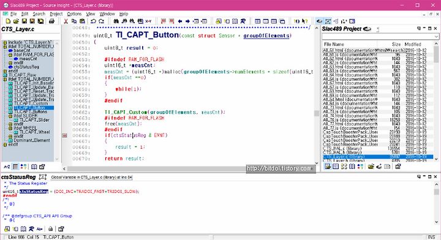
Task: Click the Relation Window tree icon
Action: [x=336, y=21]
